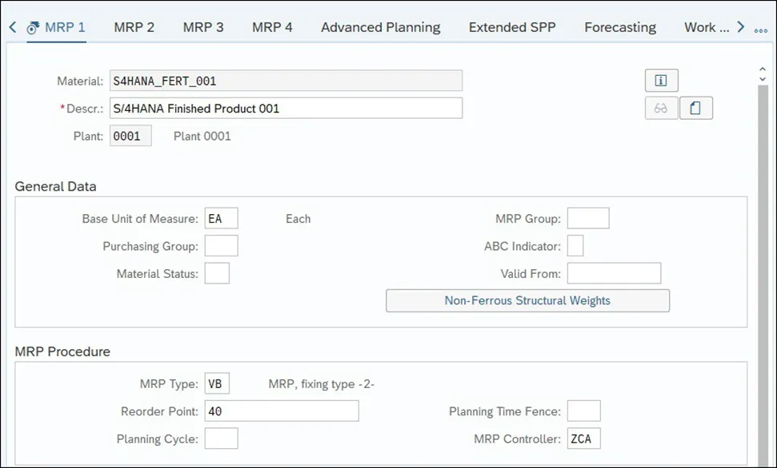This screenshot has height=468, width=777.
Task: Open the three-dot tab overflow menu
Action: pyautogui.click(x=760, y=29)
